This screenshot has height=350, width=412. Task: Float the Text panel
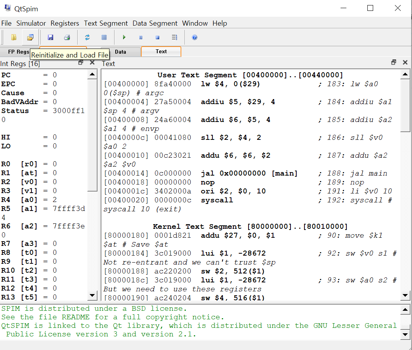[394, 62]
